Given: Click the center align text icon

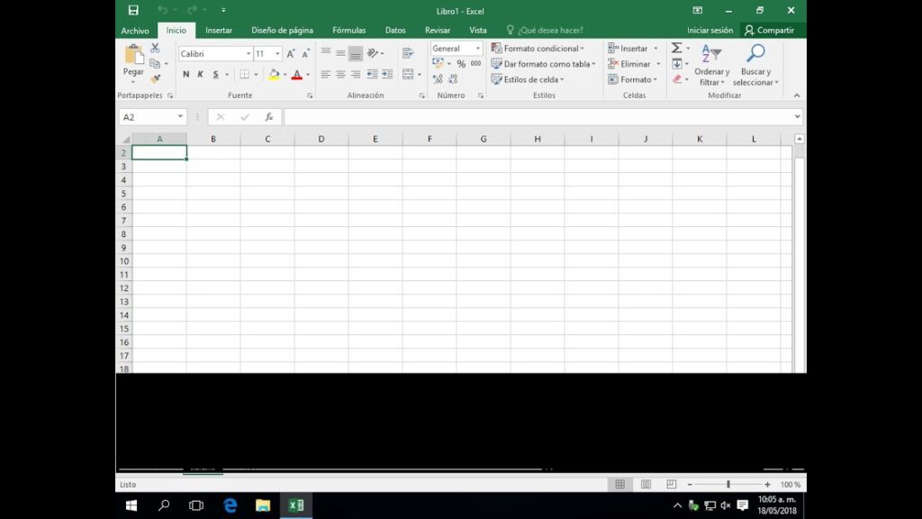Looking at the screenshot, I should coord(340,74).
